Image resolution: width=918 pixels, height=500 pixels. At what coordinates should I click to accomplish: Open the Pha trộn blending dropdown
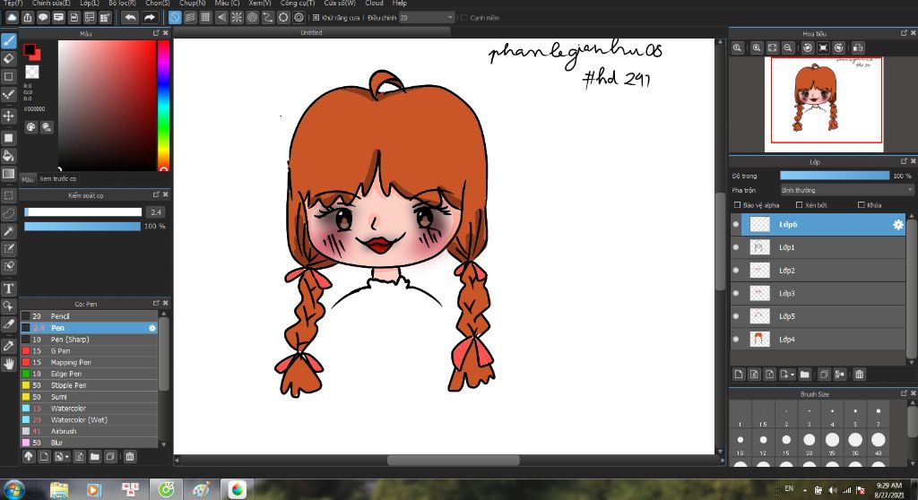point(846,190)
